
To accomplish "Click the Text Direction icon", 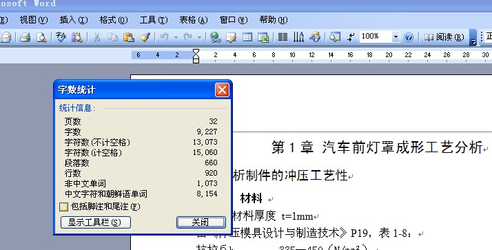I will pyautogui.click(x=298, y=37).
